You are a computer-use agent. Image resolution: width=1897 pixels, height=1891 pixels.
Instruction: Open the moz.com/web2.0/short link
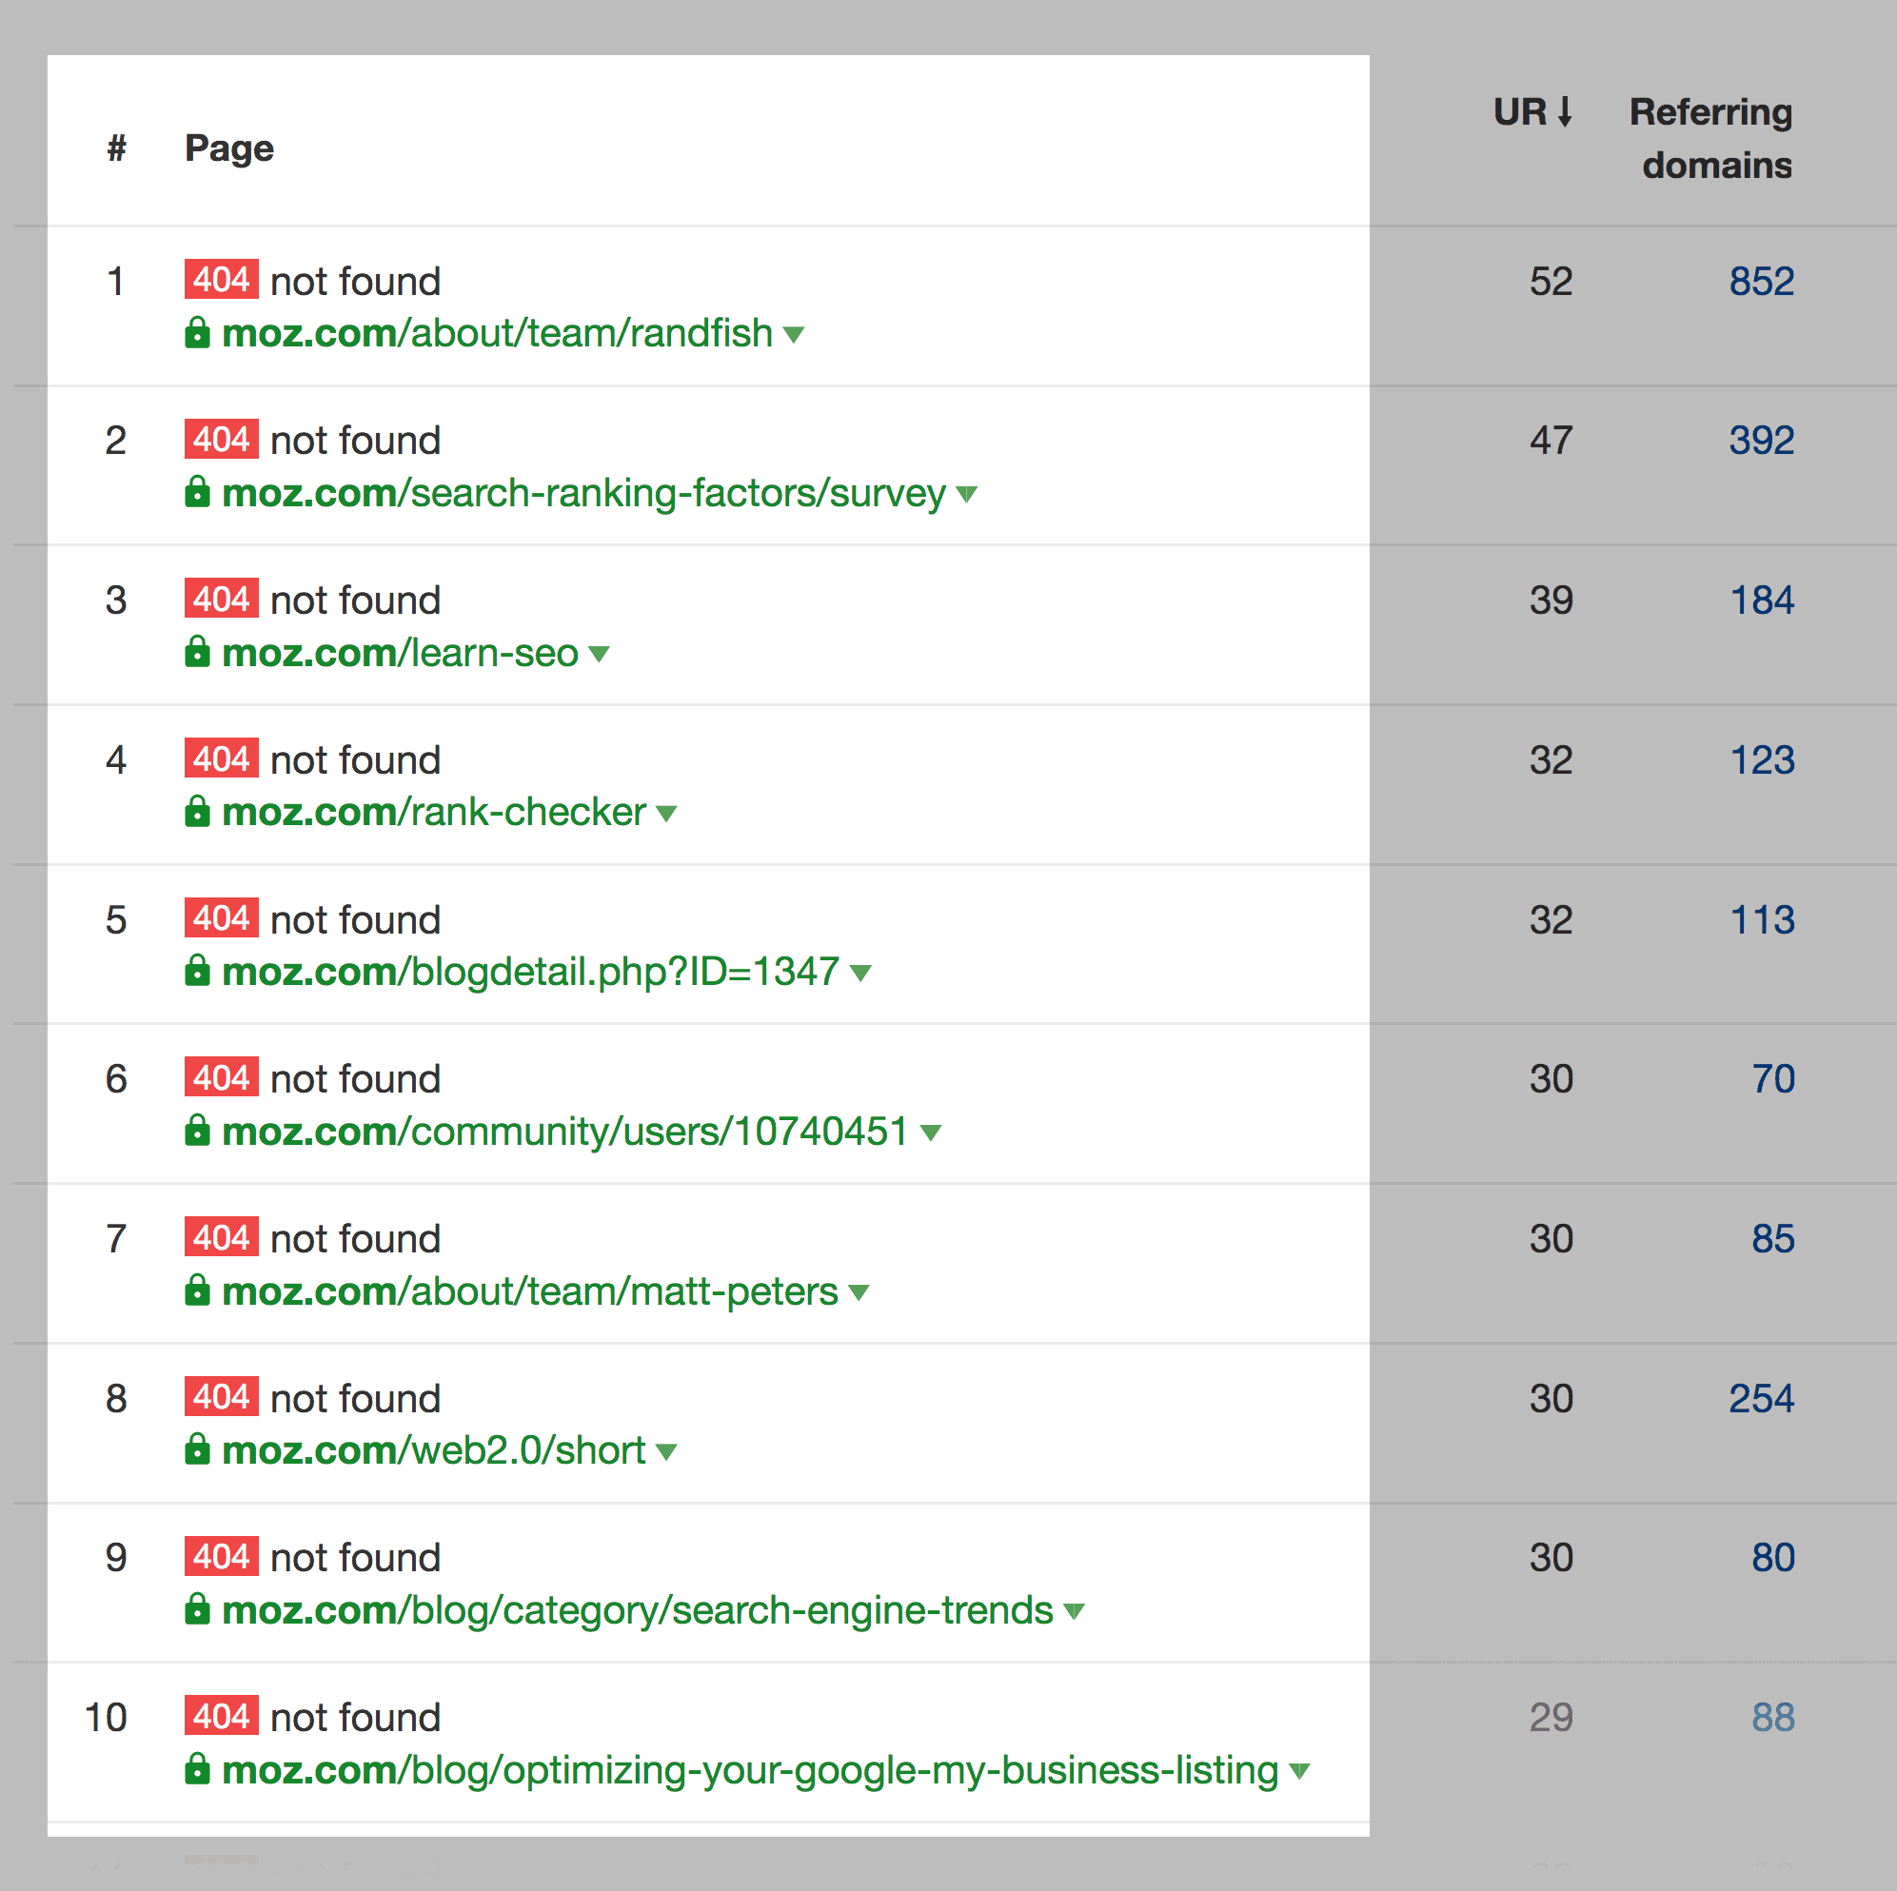[434, 1450]
